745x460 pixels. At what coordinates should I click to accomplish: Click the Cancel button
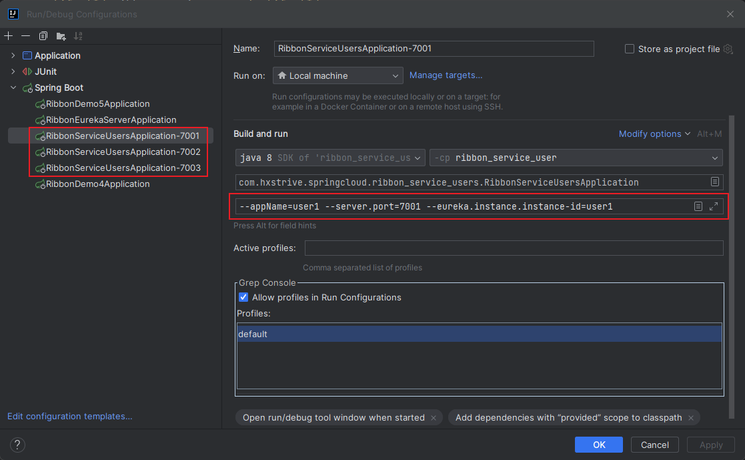click(655, 444)
